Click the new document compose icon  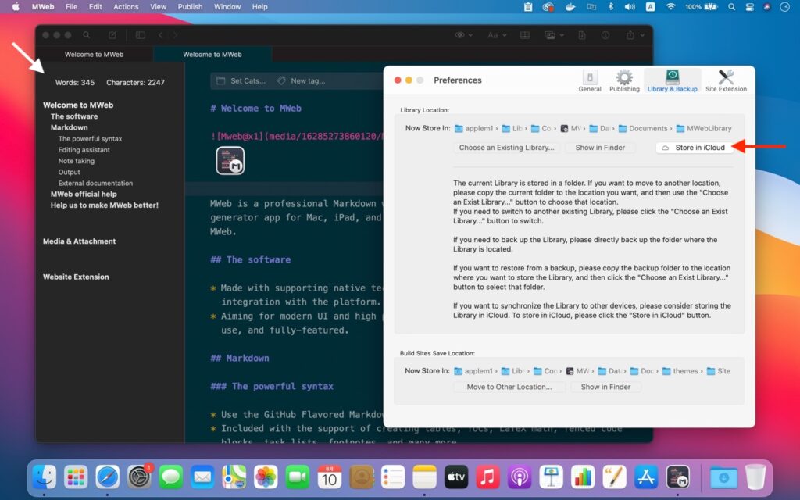[x=111, y=34]
